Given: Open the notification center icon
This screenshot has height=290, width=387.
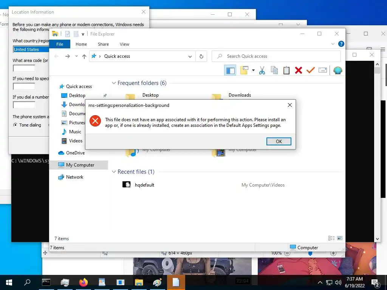Looking at the screenshot, I should click(x=375, y=282).
